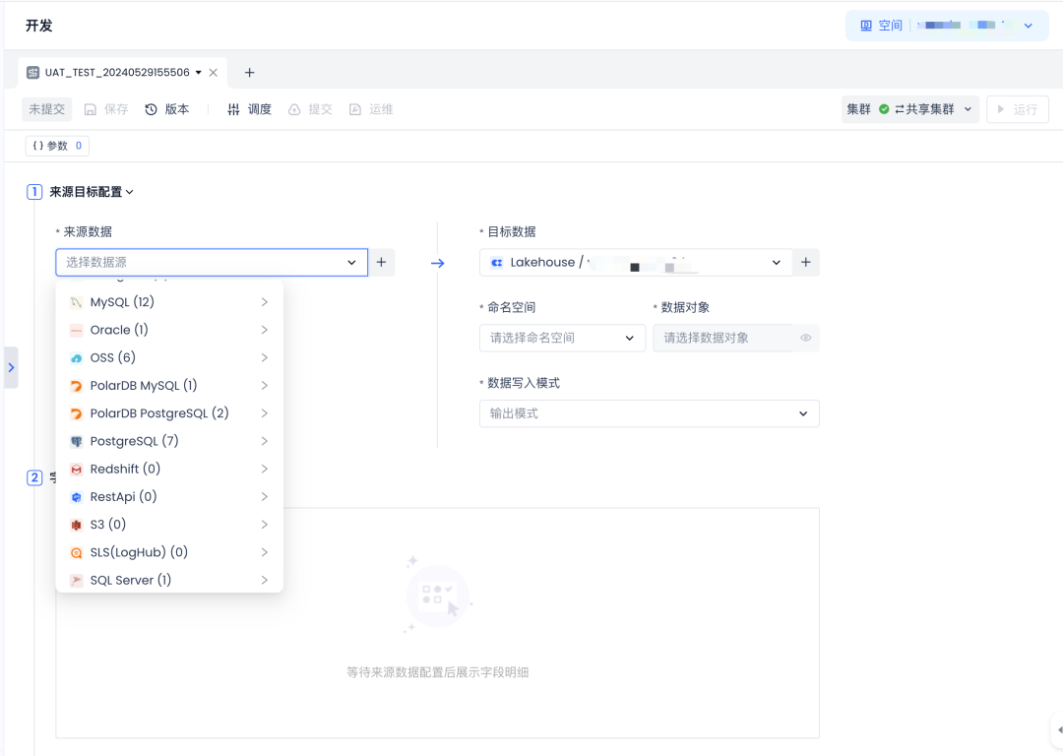Close the UAT_TEST tab
The image size is (1063, 756).
pyautogui.click(x=214, y=73)
